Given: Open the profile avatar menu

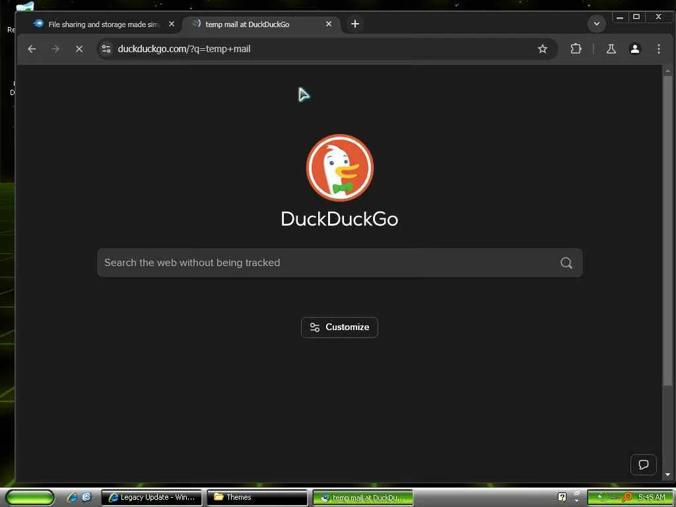Looking at the screenshot, I should (634, 49).
